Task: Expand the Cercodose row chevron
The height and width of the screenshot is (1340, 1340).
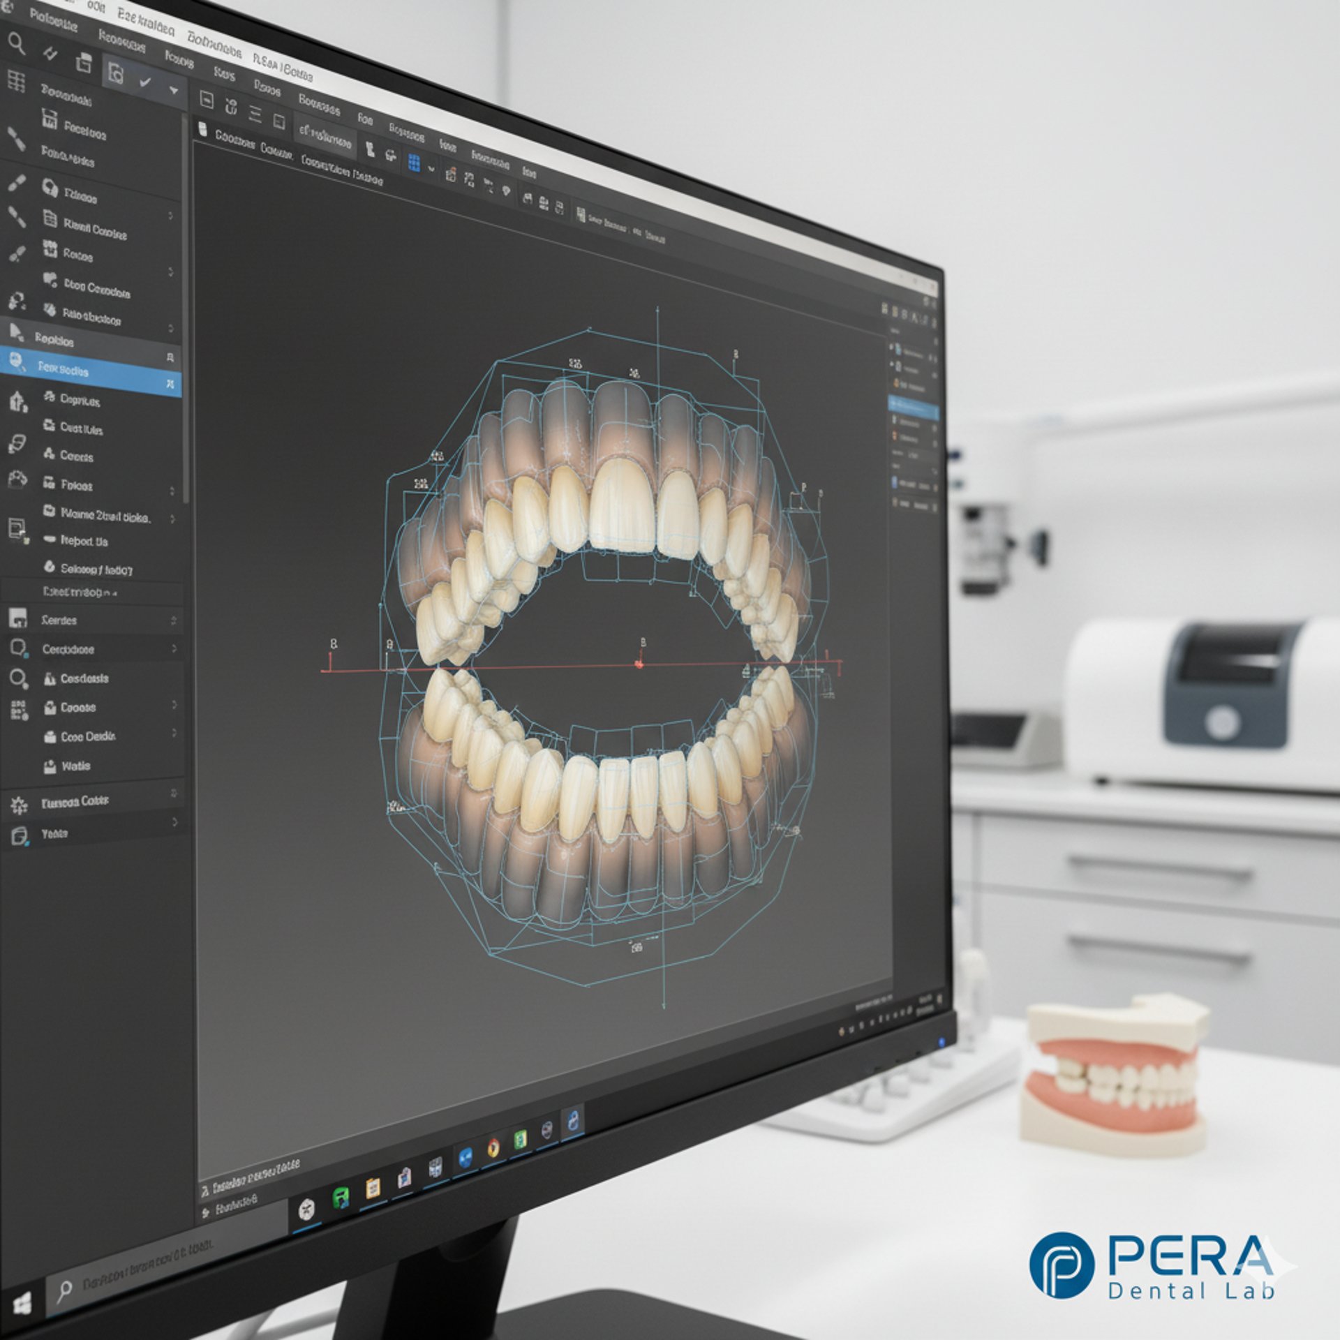Action: tap(174, 648)
